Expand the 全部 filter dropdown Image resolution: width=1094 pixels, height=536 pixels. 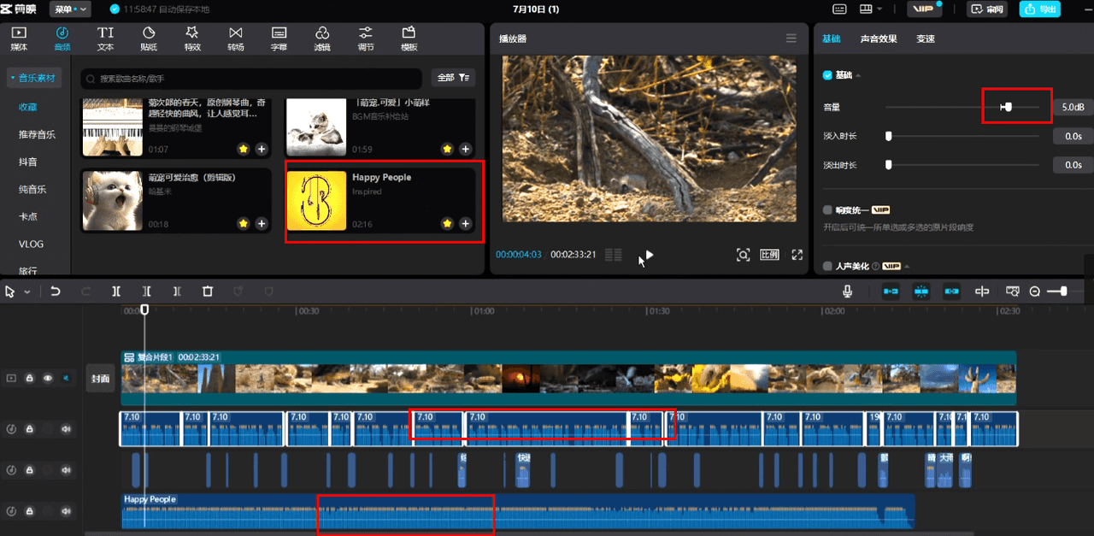point(453,77)
